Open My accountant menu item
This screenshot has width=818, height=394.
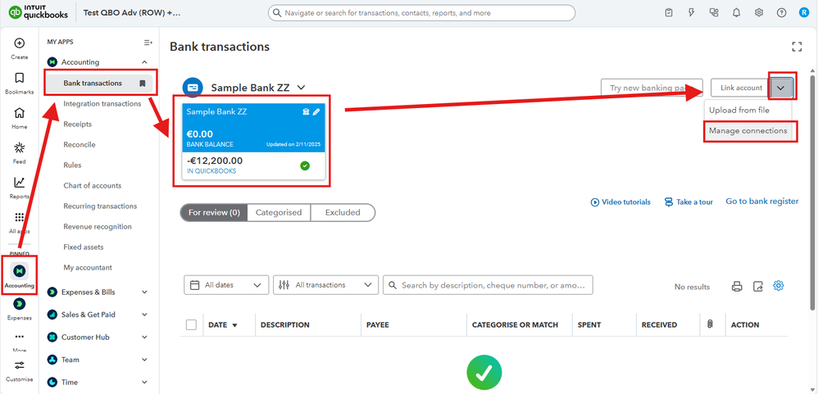(87, 267)
